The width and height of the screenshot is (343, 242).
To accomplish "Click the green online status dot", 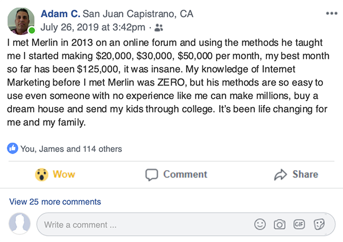I will pyautogui.click(x=32, y=31).
